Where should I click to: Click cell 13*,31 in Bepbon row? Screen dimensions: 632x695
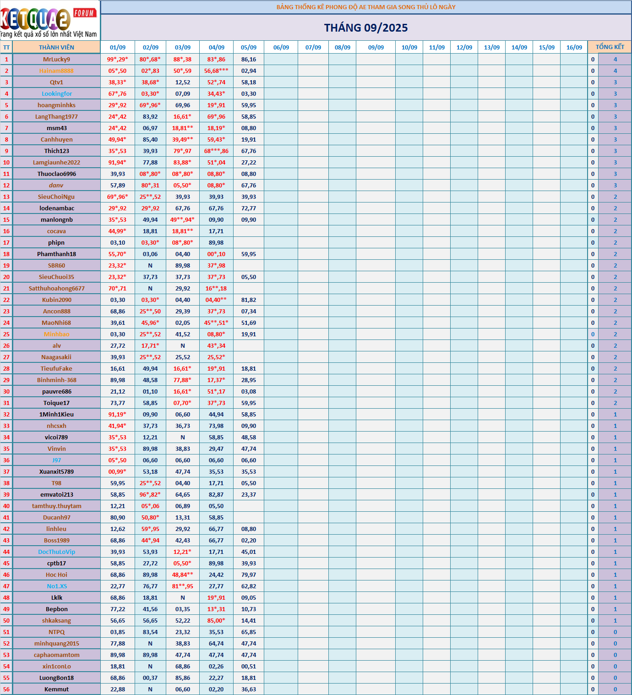(x=216, y=609)
